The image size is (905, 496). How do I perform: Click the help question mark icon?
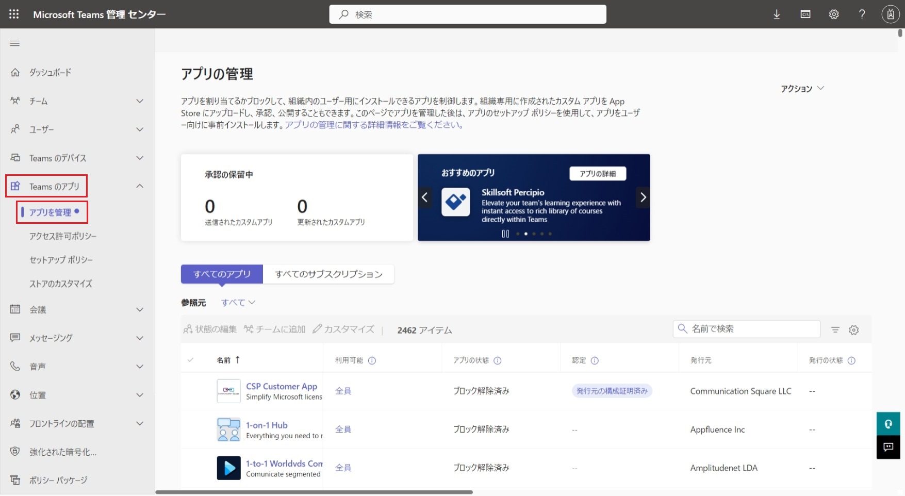[x=862, y=14]
